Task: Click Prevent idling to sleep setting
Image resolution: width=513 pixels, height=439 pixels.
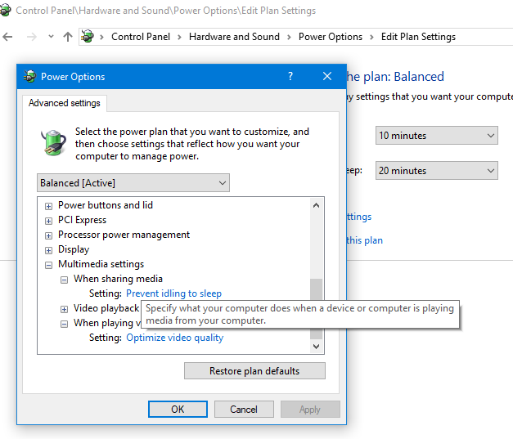Action: [173, 293]
